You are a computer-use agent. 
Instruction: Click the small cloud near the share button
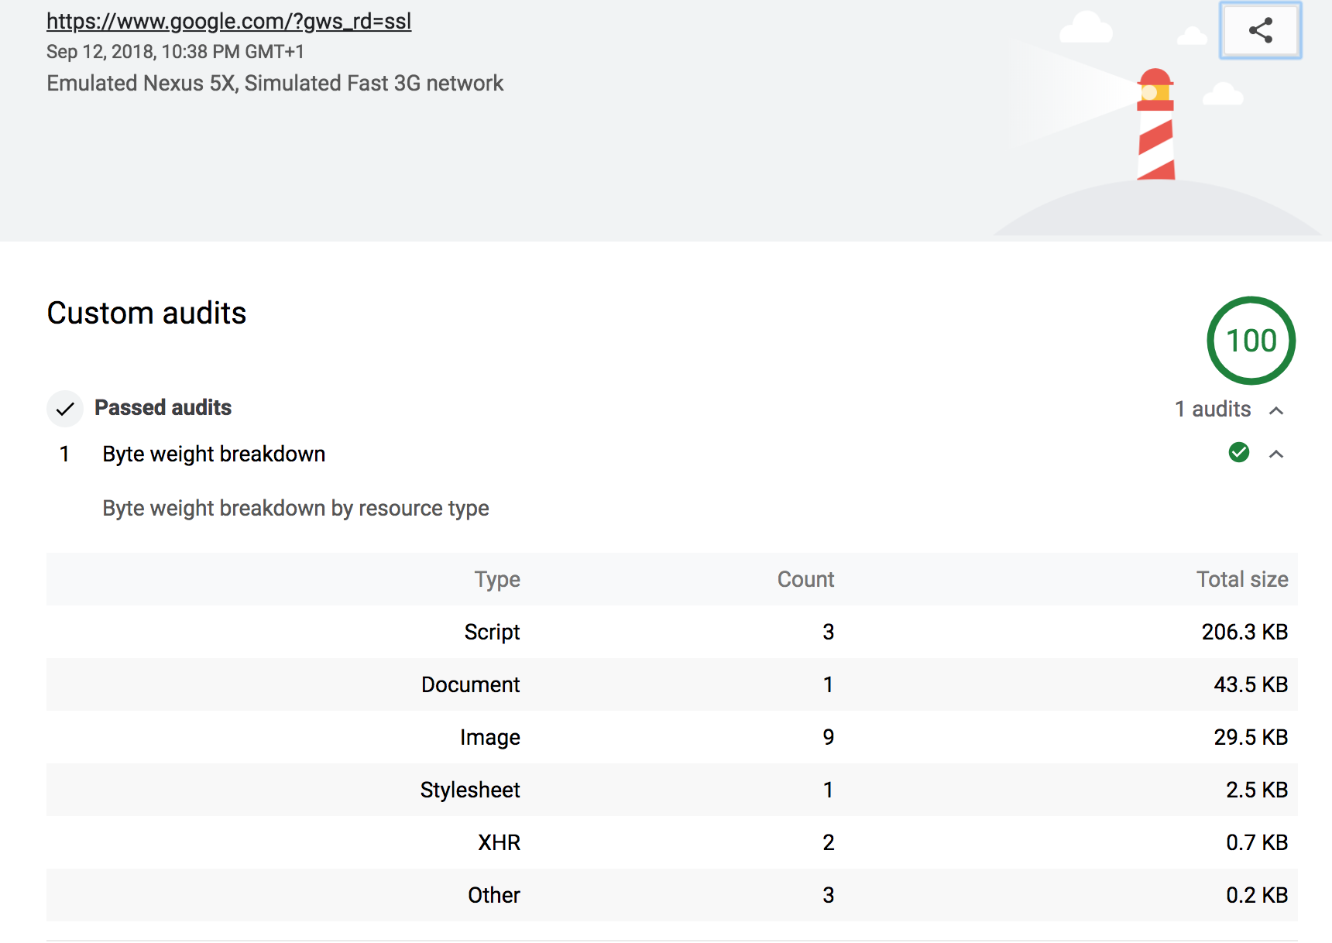1190,35
